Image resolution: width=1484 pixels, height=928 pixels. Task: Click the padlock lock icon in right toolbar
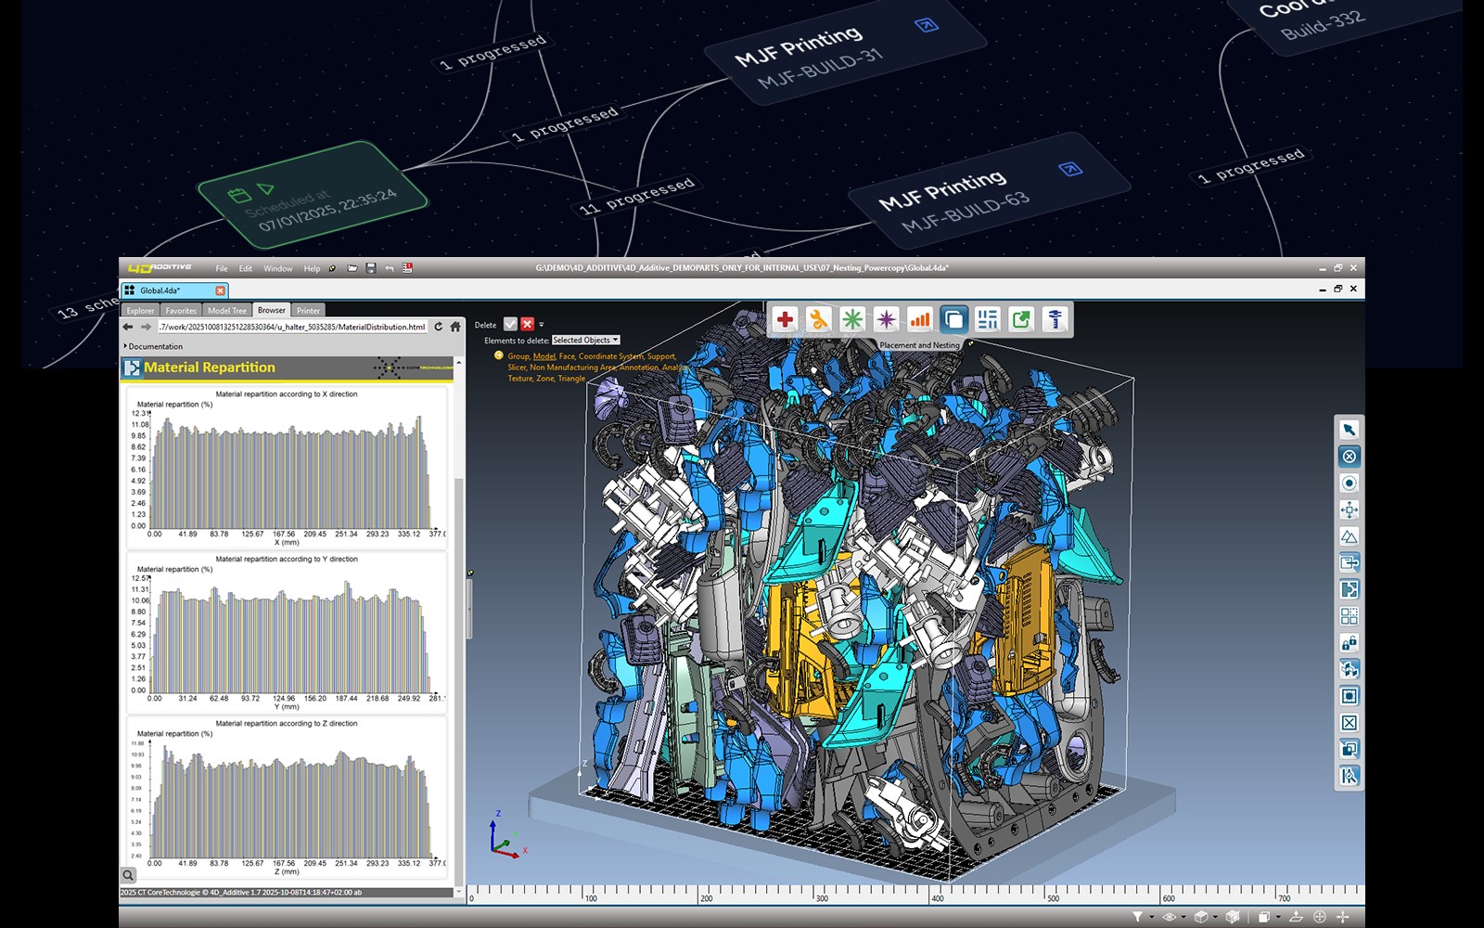(x=1350, y=643)
